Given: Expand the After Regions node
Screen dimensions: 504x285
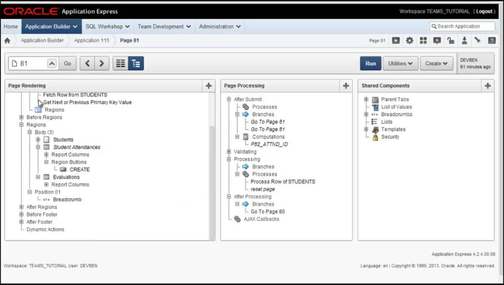Looking at the screenshot, I should (21, 207).
